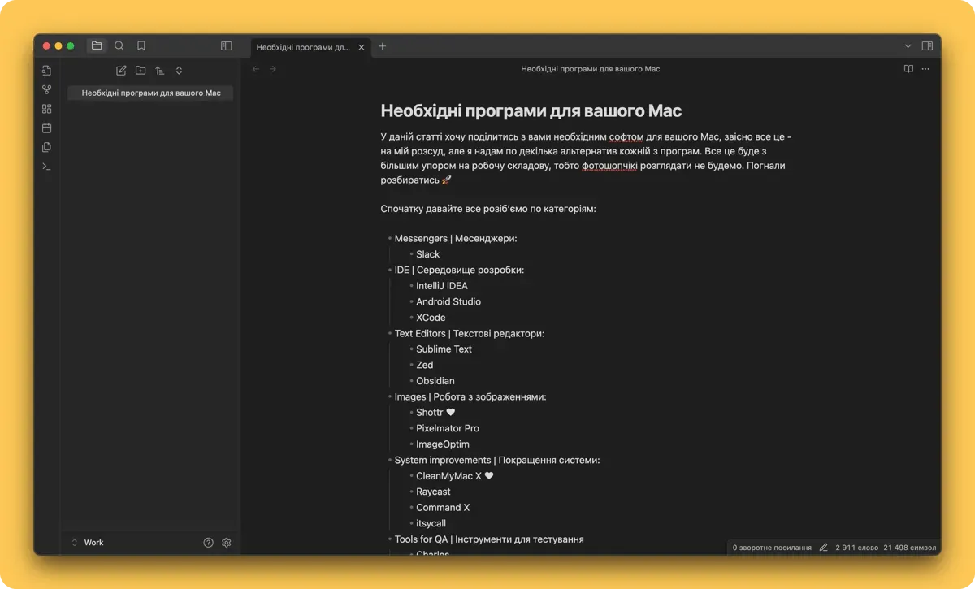
Task: Switch to reading view via book icon
Action: point(908,69)
